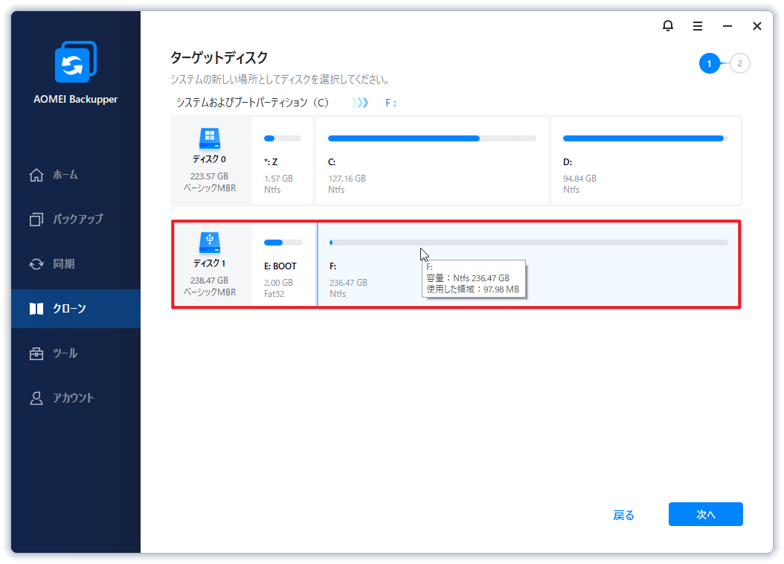Click step indicator 1
The image size is (784, 564).
(708, 63)
